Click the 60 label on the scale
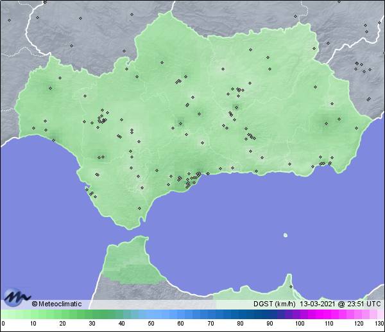Image resolution: width=385 pixels, height=332 pixels. click(x=180, y=324)
